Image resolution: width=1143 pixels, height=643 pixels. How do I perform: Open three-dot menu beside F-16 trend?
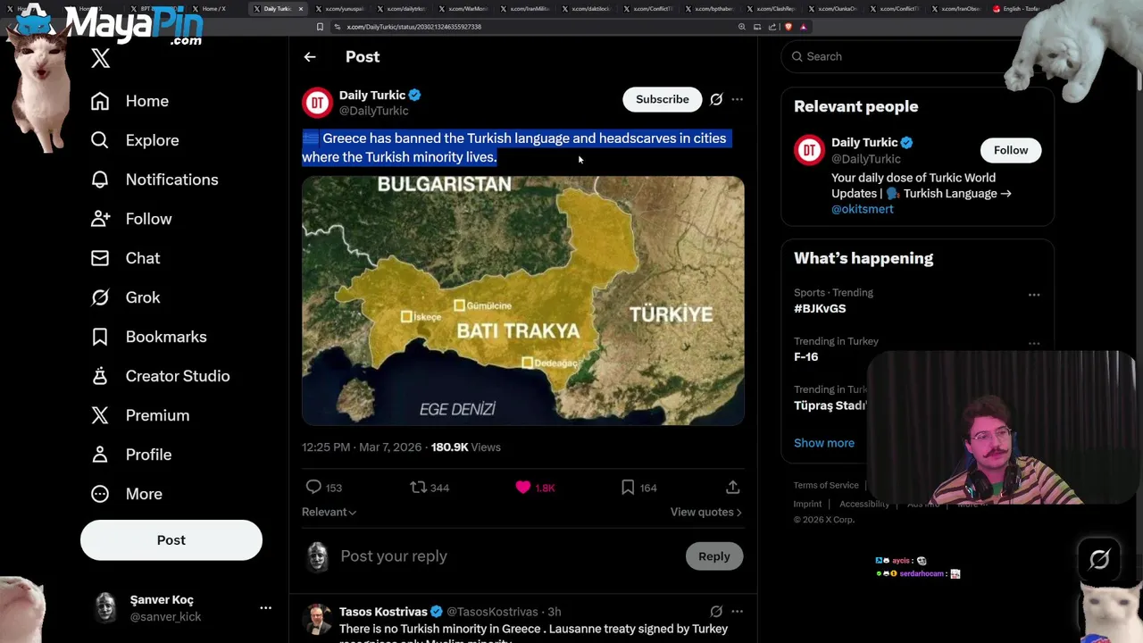tap(1034, 343)
